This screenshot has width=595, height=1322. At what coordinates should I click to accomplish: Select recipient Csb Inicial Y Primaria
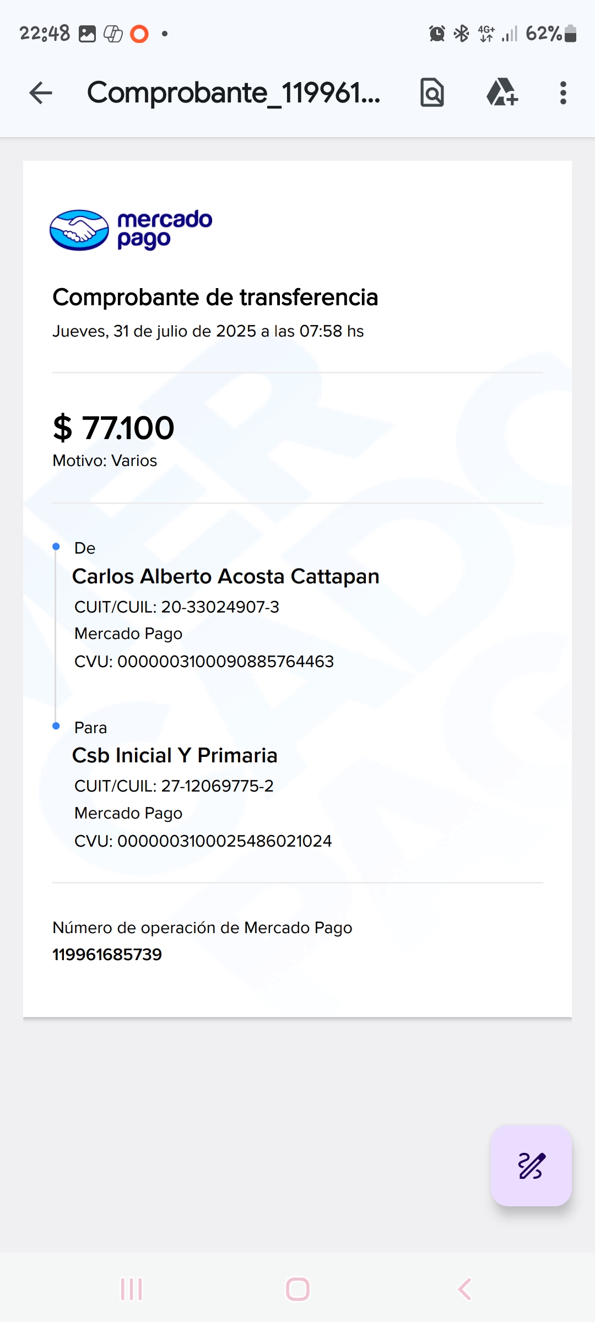point(175,755)
